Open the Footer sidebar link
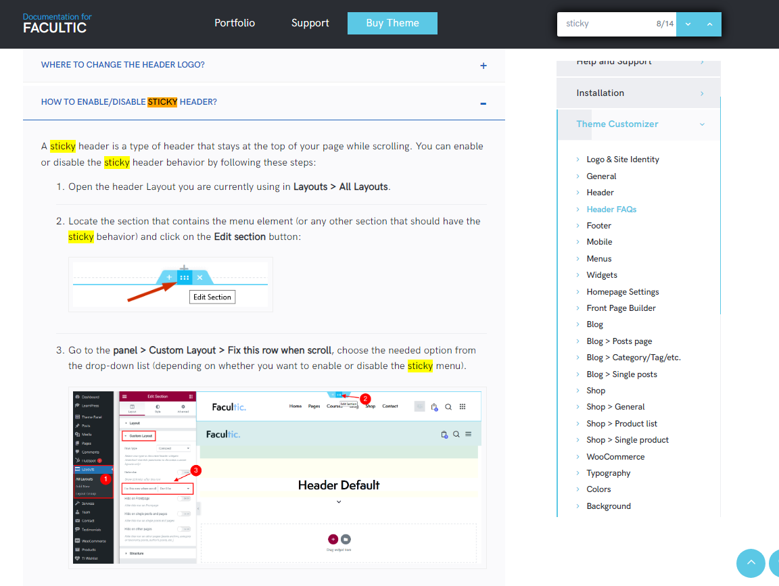The image size is (779, 586). click(598, 226)
